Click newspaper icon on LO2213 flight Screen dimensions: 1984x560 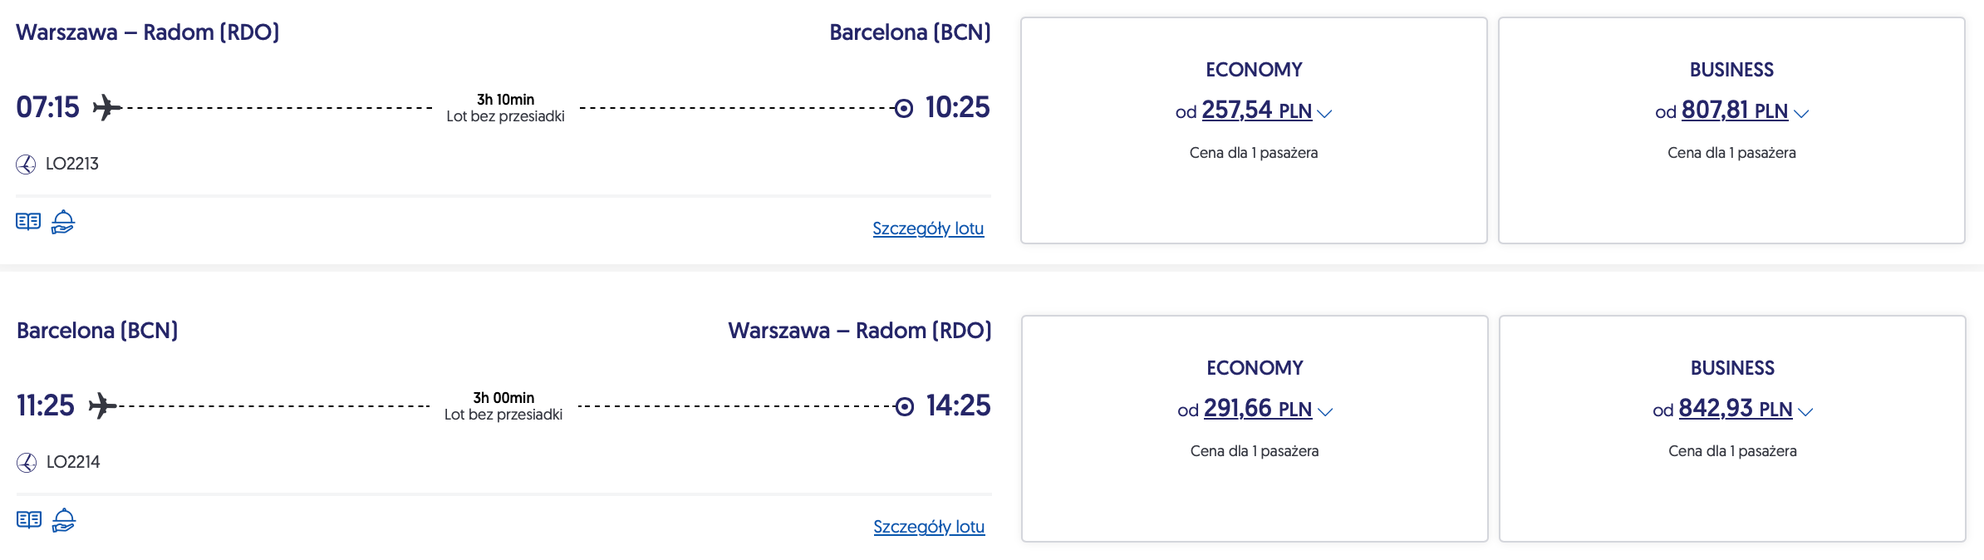tap(28, 222)
